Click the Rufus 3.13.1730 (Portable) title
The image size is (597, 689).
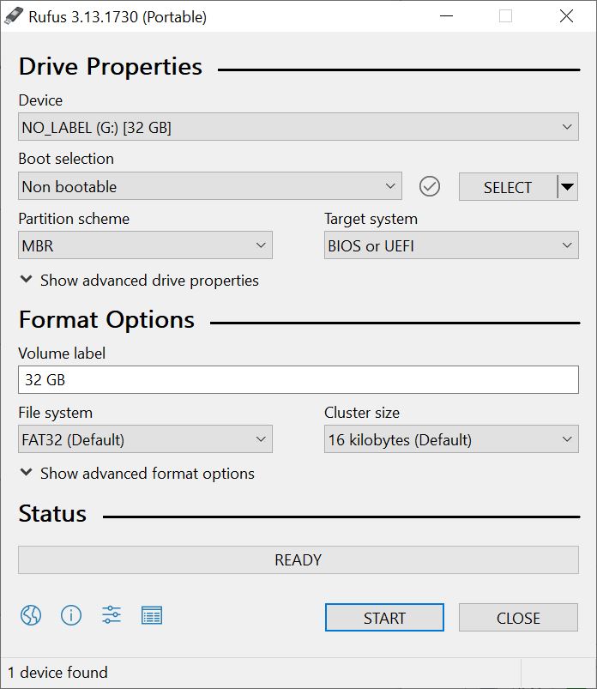118,16
